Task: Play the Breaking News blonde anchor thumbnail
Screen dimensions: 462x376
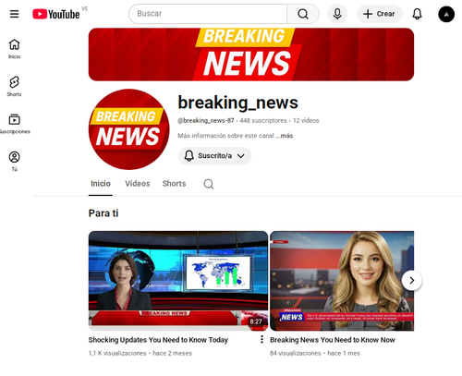Action: [x=342, y=281]
